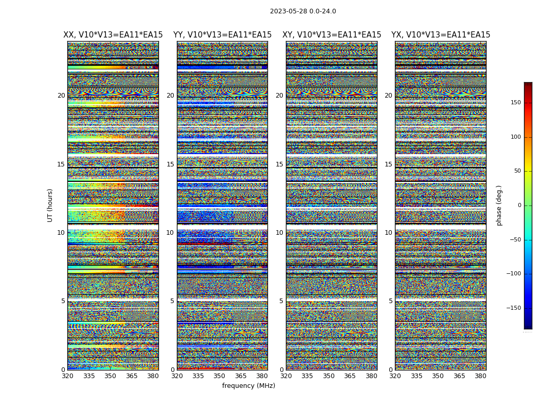Viewport: 540px width, 411px height.
Task: Click the 335 frequency tick under YY panel
Action: coord(198,376)
